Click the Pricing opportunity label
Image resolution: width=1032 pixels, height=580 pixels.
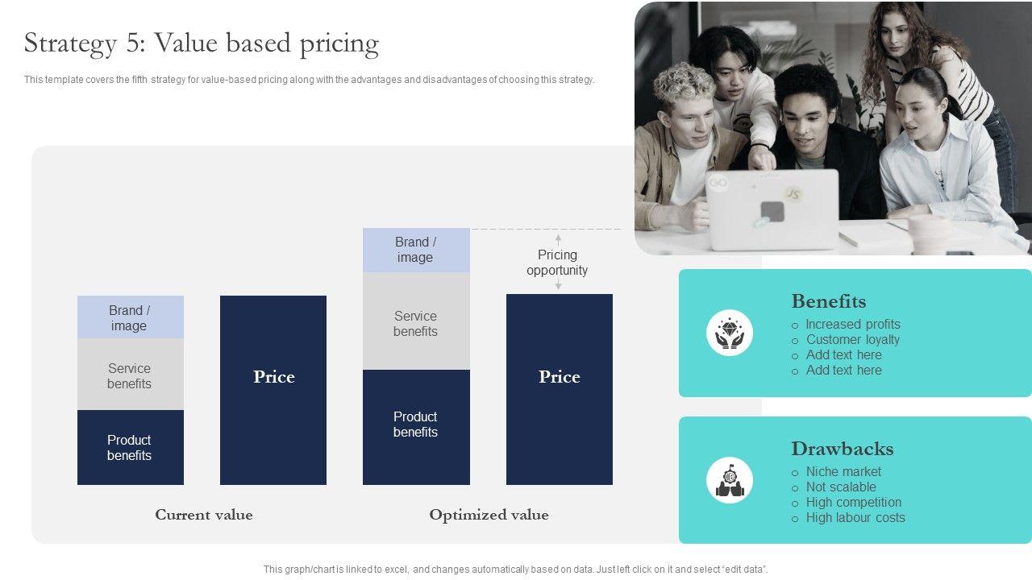[557, 263]
